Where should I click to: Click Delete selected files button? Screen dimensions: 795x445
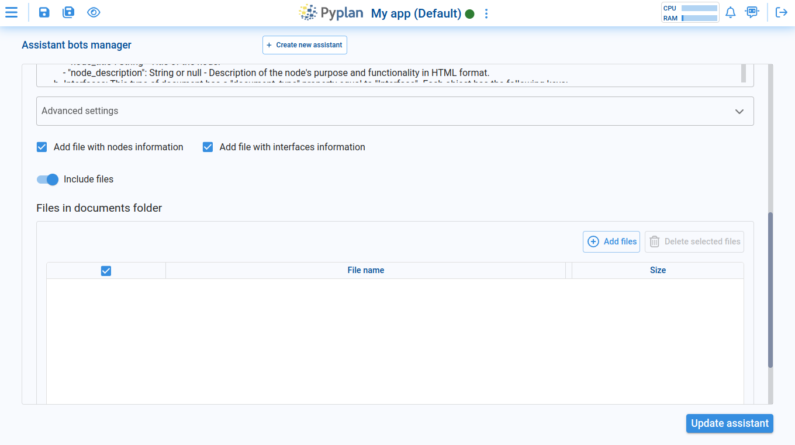point(694,242)
